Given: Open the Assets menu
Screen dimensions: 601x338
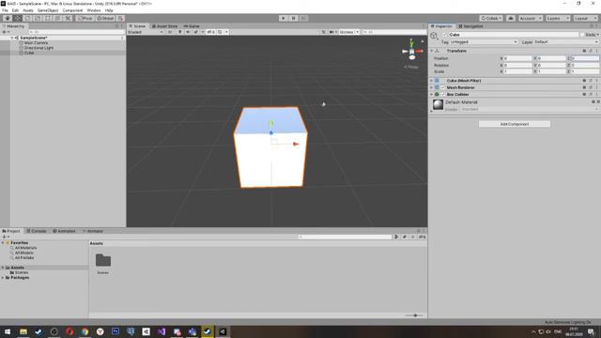Looking at the screenshot, I should click(28, 10).
